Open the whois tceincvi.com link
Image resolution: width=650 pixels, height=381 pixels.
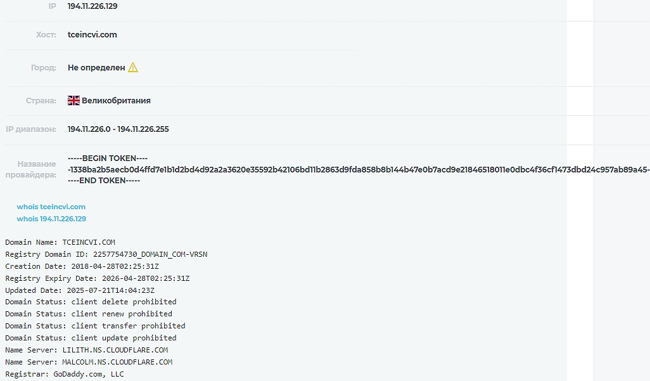51,207
